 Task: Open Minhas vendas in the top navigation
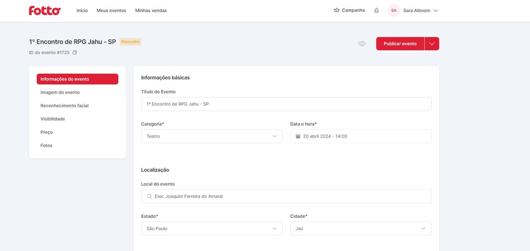point(151,11)
